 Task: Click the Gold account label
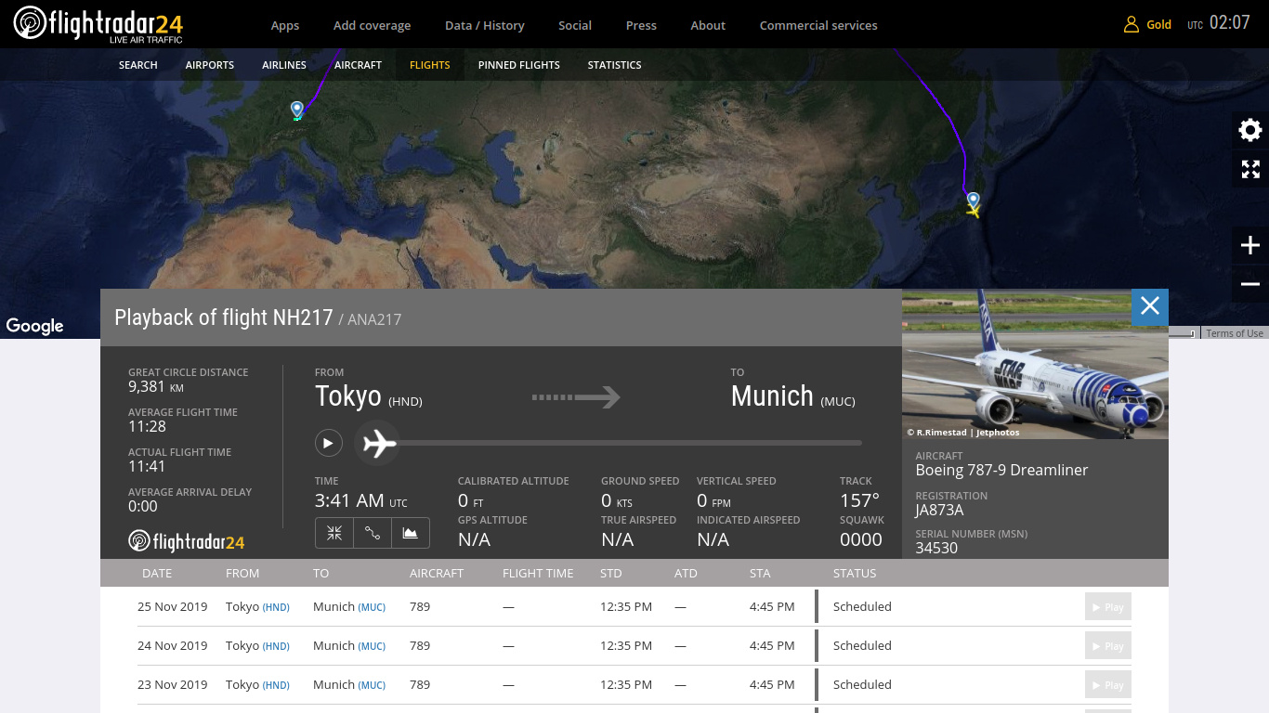coord(1159,25)
